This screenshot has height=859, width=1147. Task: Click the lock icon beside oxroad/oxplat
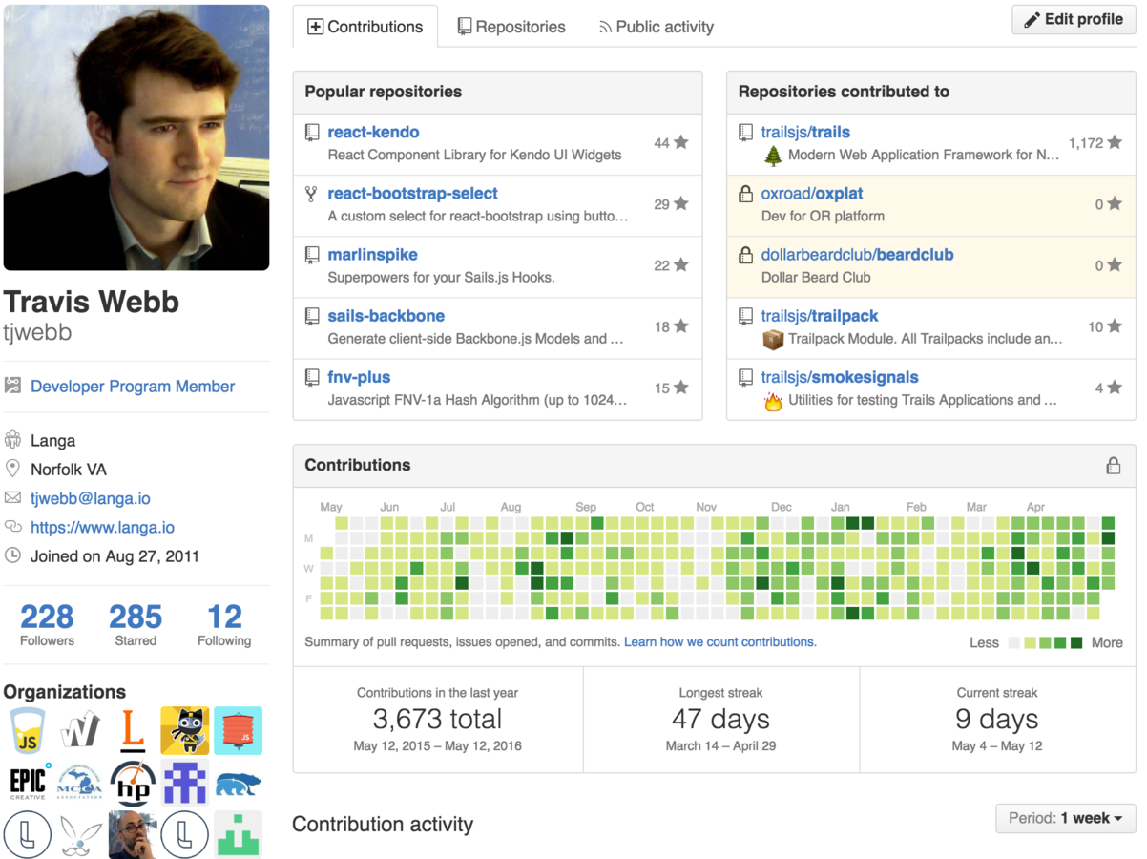745,194
